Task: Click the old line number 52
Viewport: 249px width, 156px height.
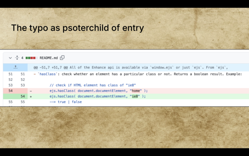Action: [x=10, y=79]
